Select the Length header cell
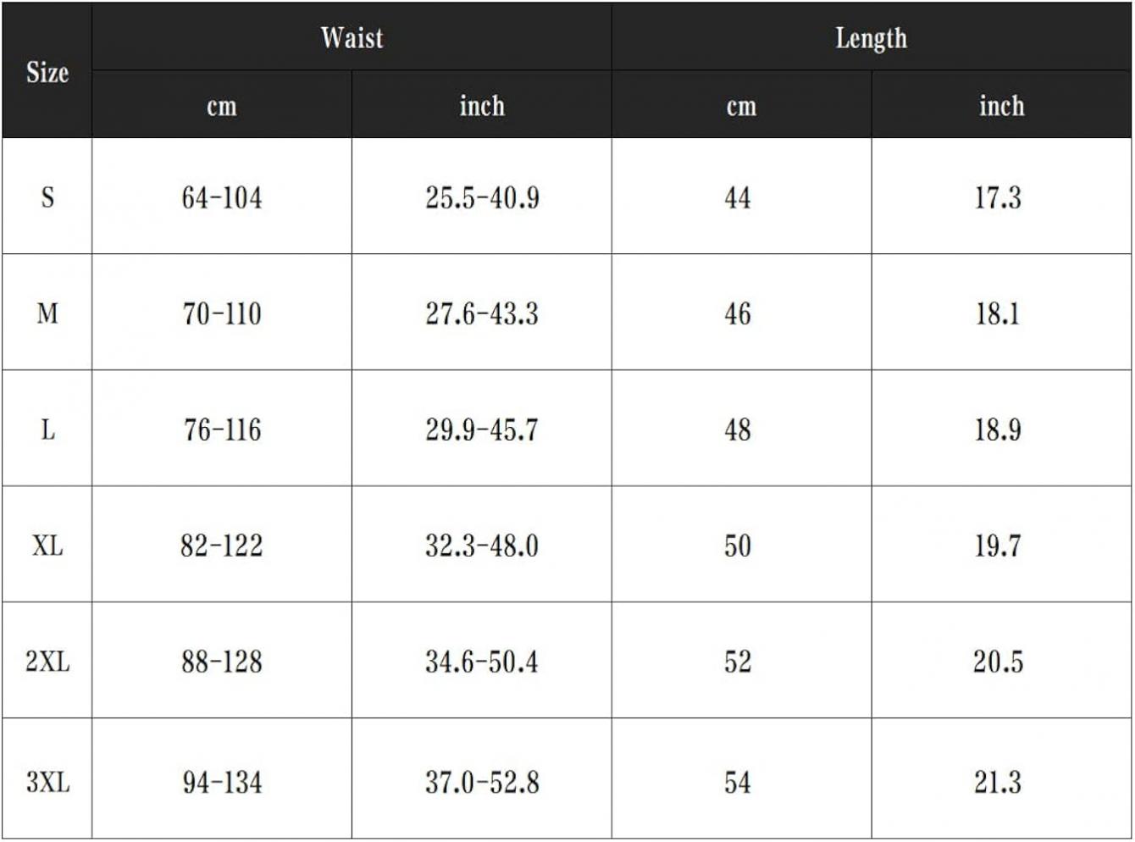 tap(871, 39)
